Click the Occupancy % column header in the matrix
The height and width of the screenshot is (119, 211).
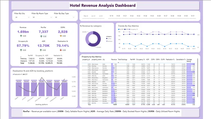pyautogui.click(x=40, y=56)
